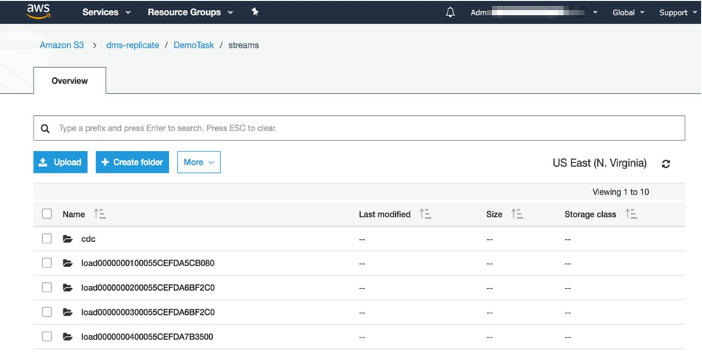Expand the Resource Groups dropdown
Image resolution: width=702 pixels, height=363 pixels.
coord(190,12)
